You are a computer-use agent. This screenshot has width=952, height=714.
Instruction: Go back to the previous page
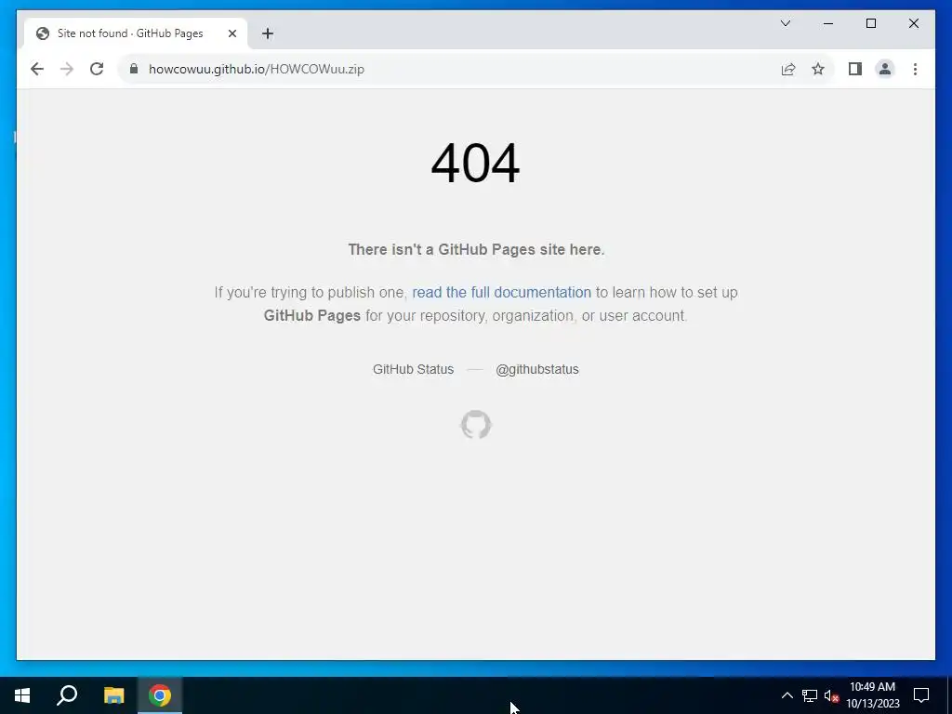pyautogui.click(x=37, y=69)
